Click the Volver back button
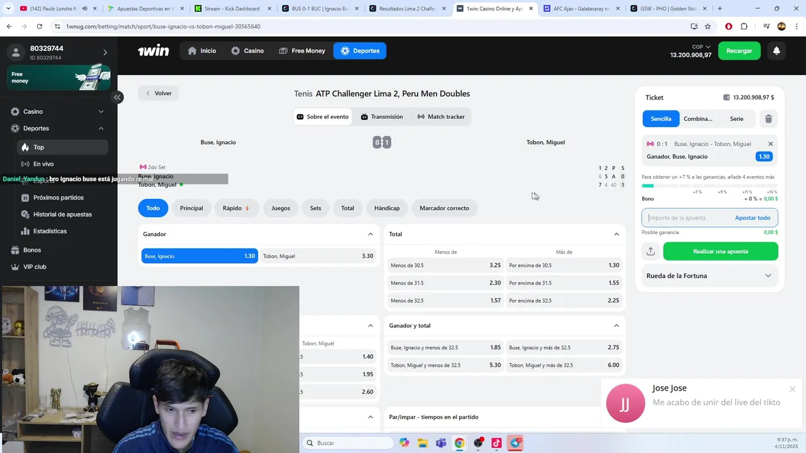 [x=159, y=93]
